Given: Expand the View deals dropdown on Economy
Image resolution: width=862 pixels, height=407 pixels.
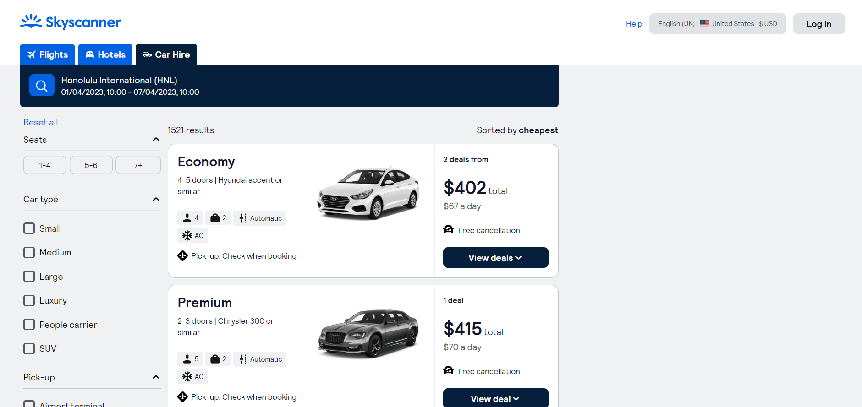Looking at the screenshot, I should (495, 257).
